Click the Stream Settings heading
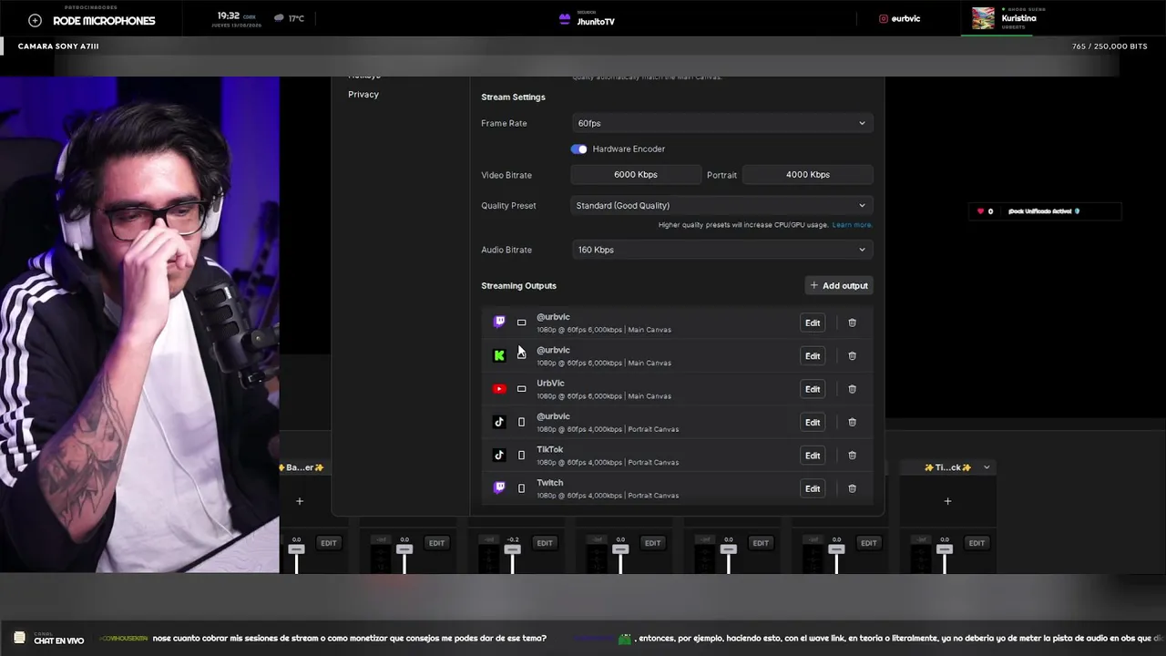Viewport: 1166px width, 656px height. coord(513,97)
